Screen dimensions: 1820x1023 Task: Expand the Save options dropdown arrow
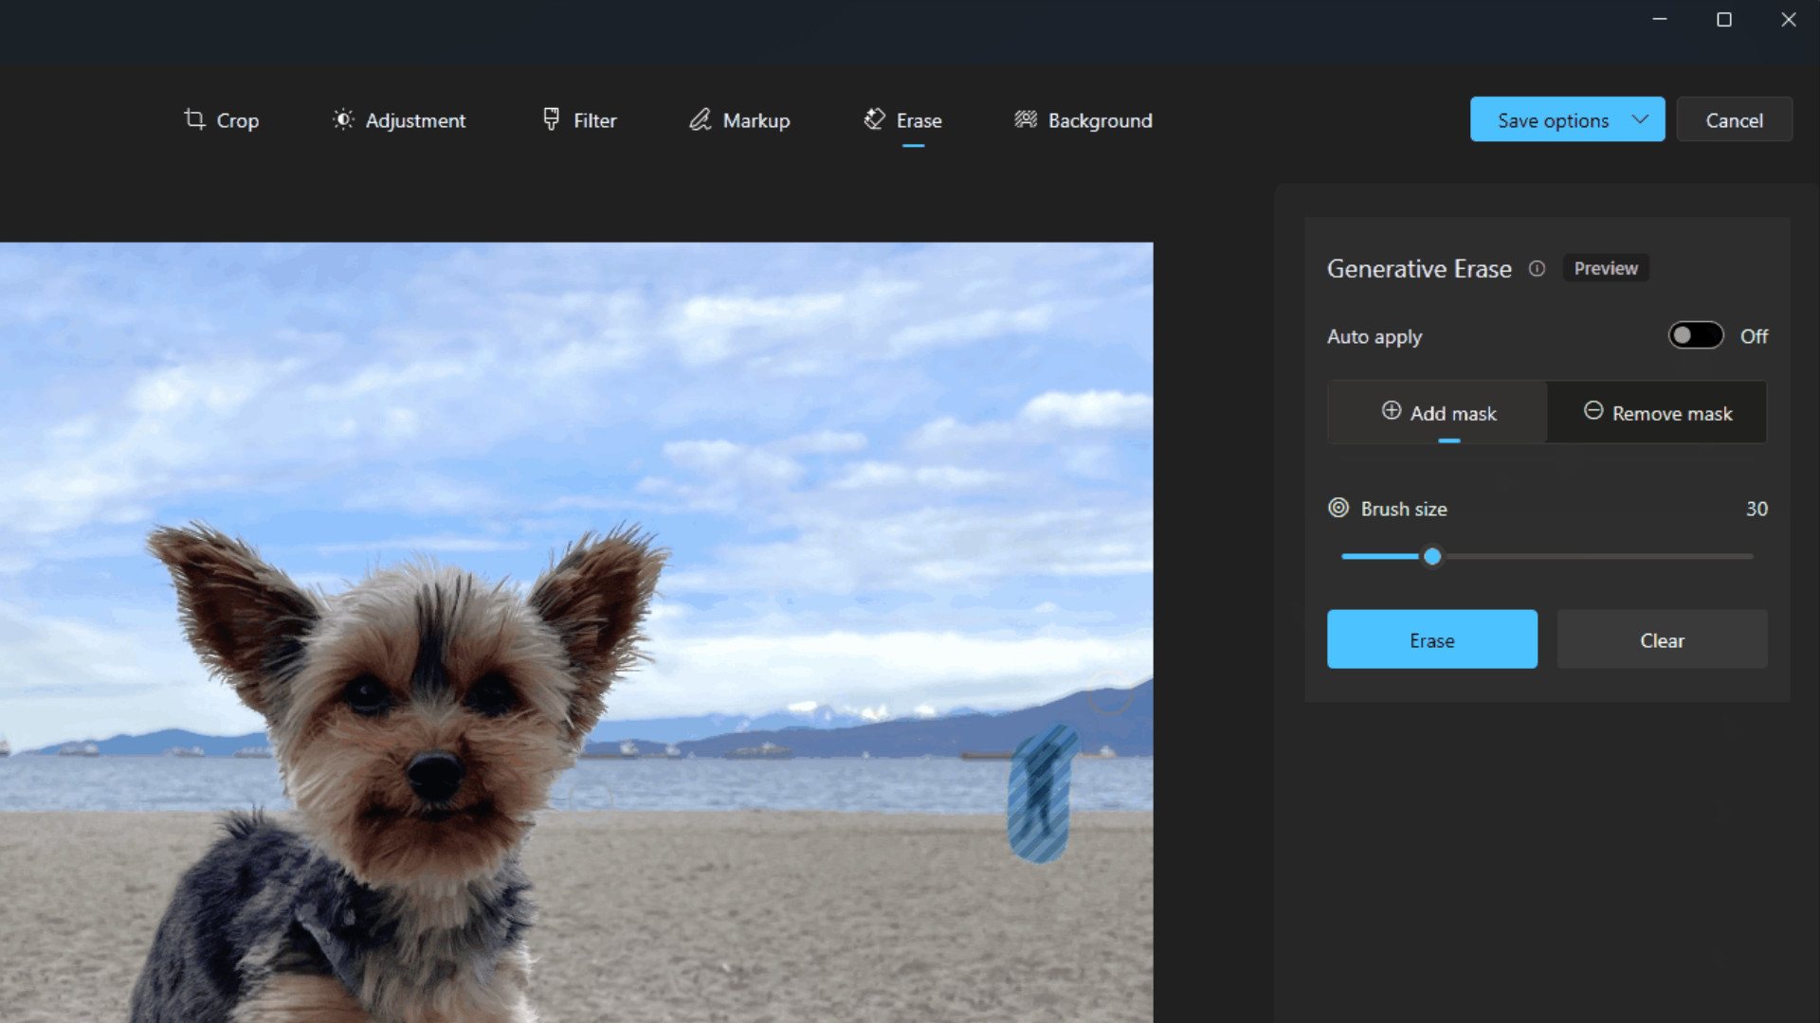[1640, 119]
